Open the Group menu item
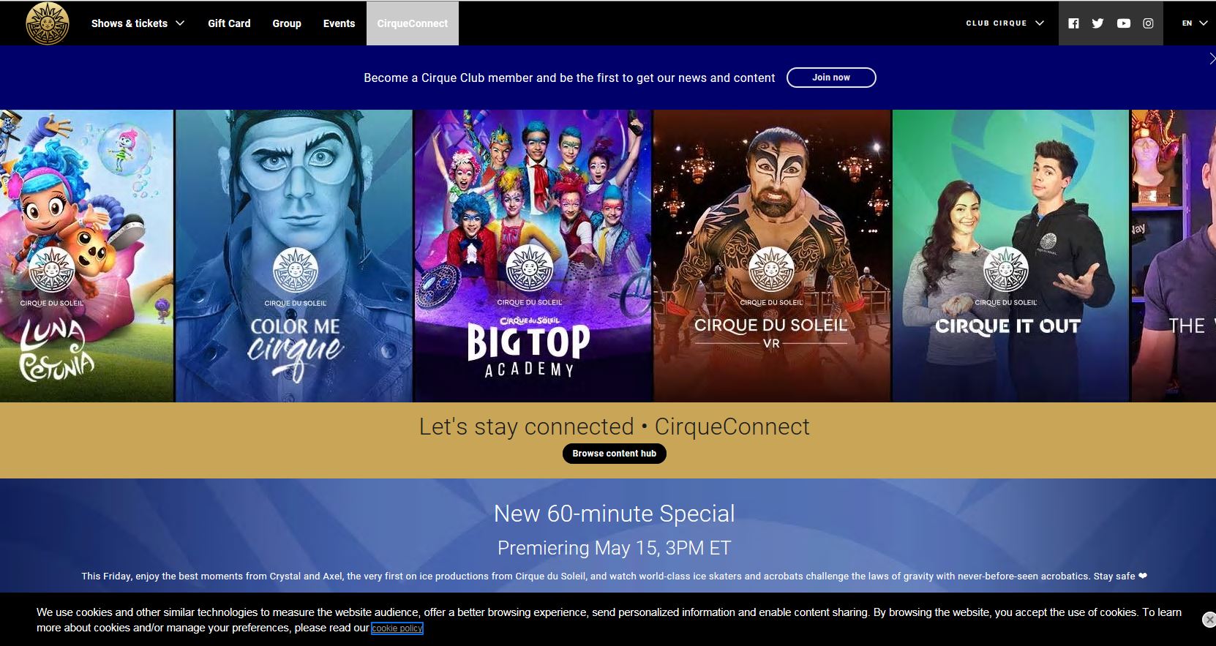This screenshot has width=1216, height=646. click(287, 23)
